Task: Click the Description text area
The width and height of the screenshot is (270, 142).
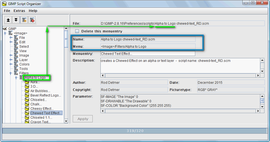Action: [x=180, y=66]
